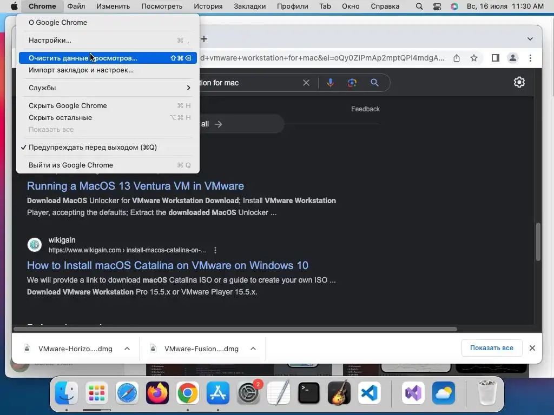
Task: Open the Trash in the Dock
Action: pyautogui.click(x=487, y=393)
